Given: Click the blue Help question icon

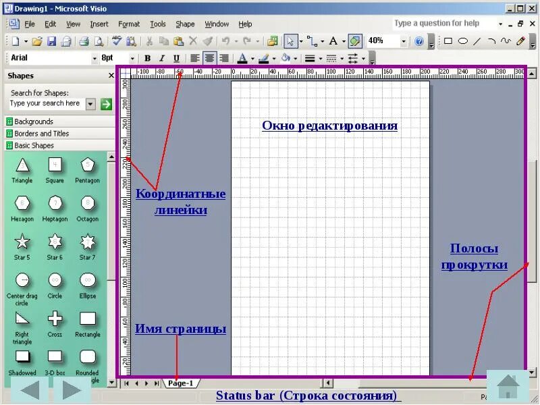Looking at the screenshot, I should tap(419, 41).
